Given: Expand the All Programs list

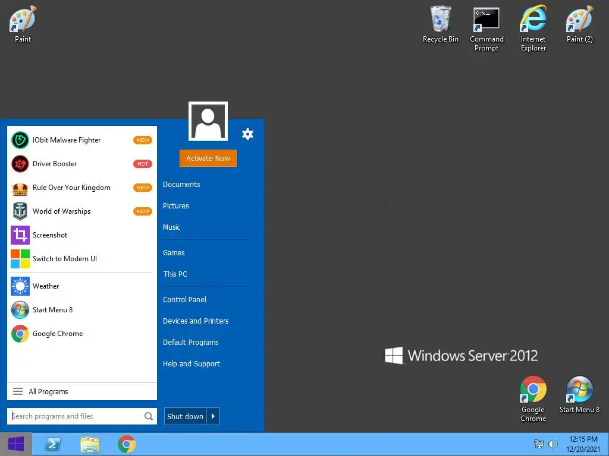Looking at the screenshot, I should click(x=82, y=392).
